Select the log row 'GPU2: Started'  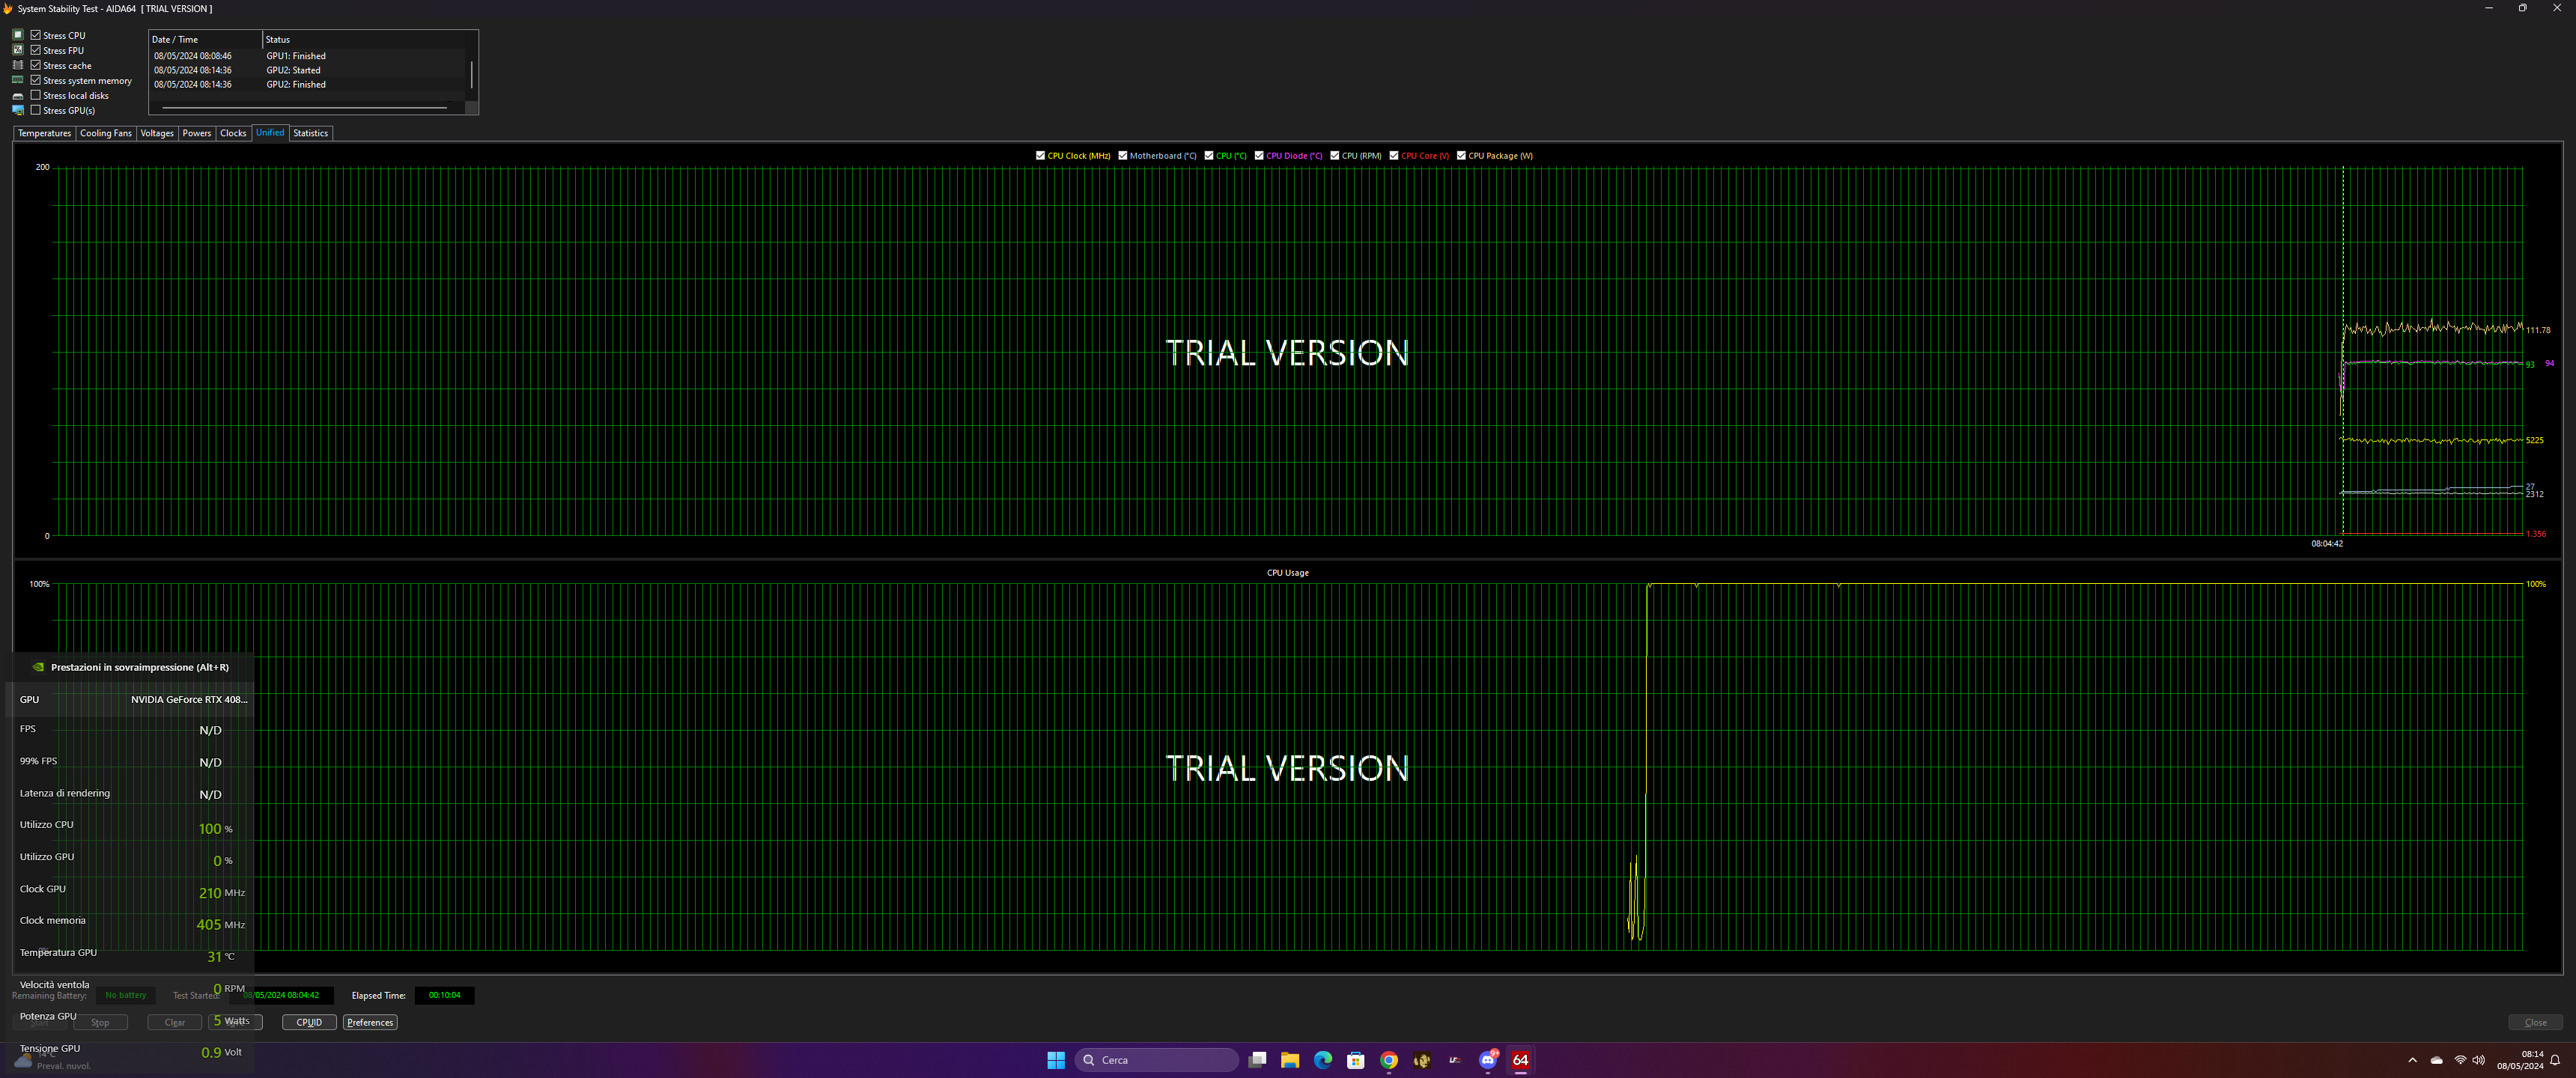click(308, 70)
